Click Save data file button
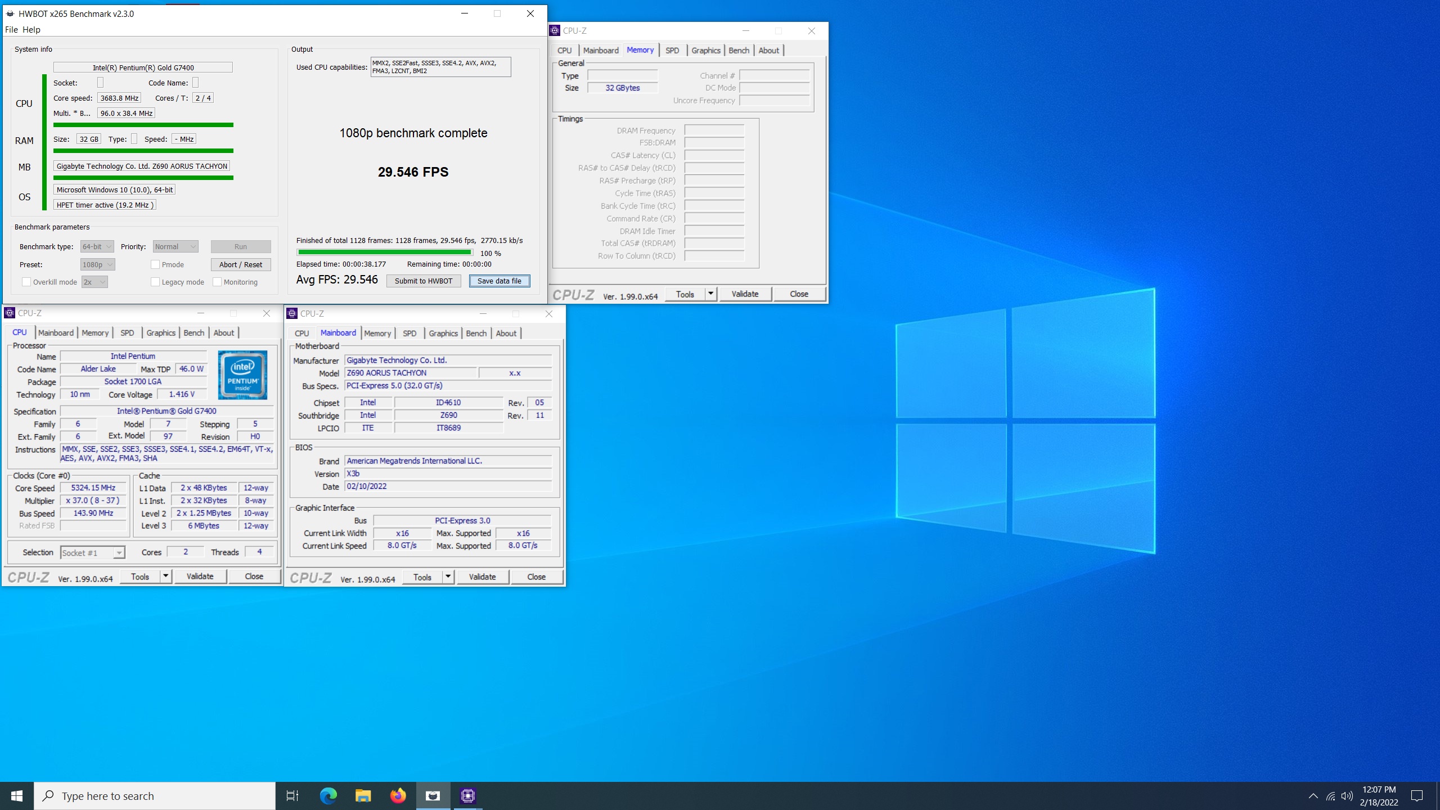This screenshot has width=1440, height=810. coord(499,281)
